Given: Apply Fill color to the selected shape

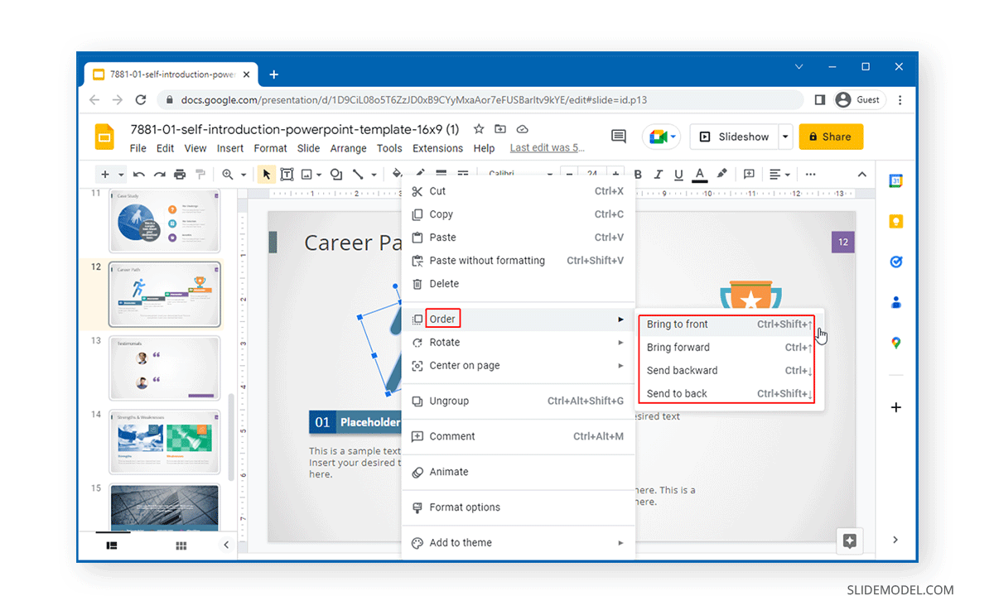Looking at the screenshot, I should click(396, 174).
